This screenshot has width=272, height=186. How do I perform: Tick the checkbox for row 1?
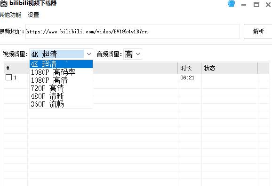click(8, 77)
